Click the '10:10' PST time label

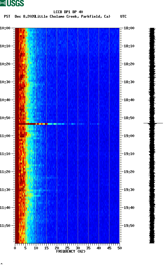[x=5, y=46]
